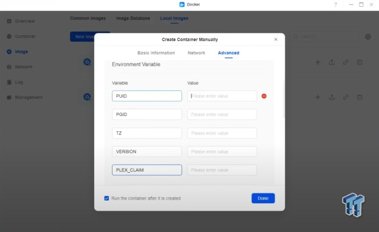Toggle Run the container after it is created
The height and width of the screenshot is (232, 379).
tap(106, 198)
